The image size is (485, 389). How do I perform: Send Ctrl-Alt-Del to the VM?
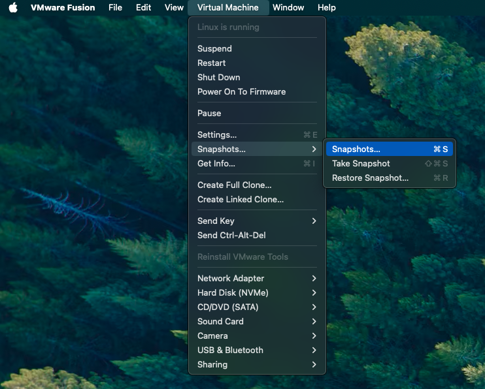pyautogui.click(x=231, y=235)
